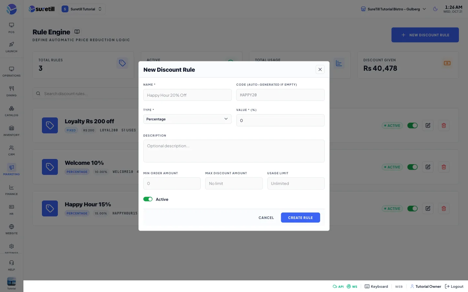
Task: Edit the Happy Hour 15% rule
Action: [x=428, y=209]
